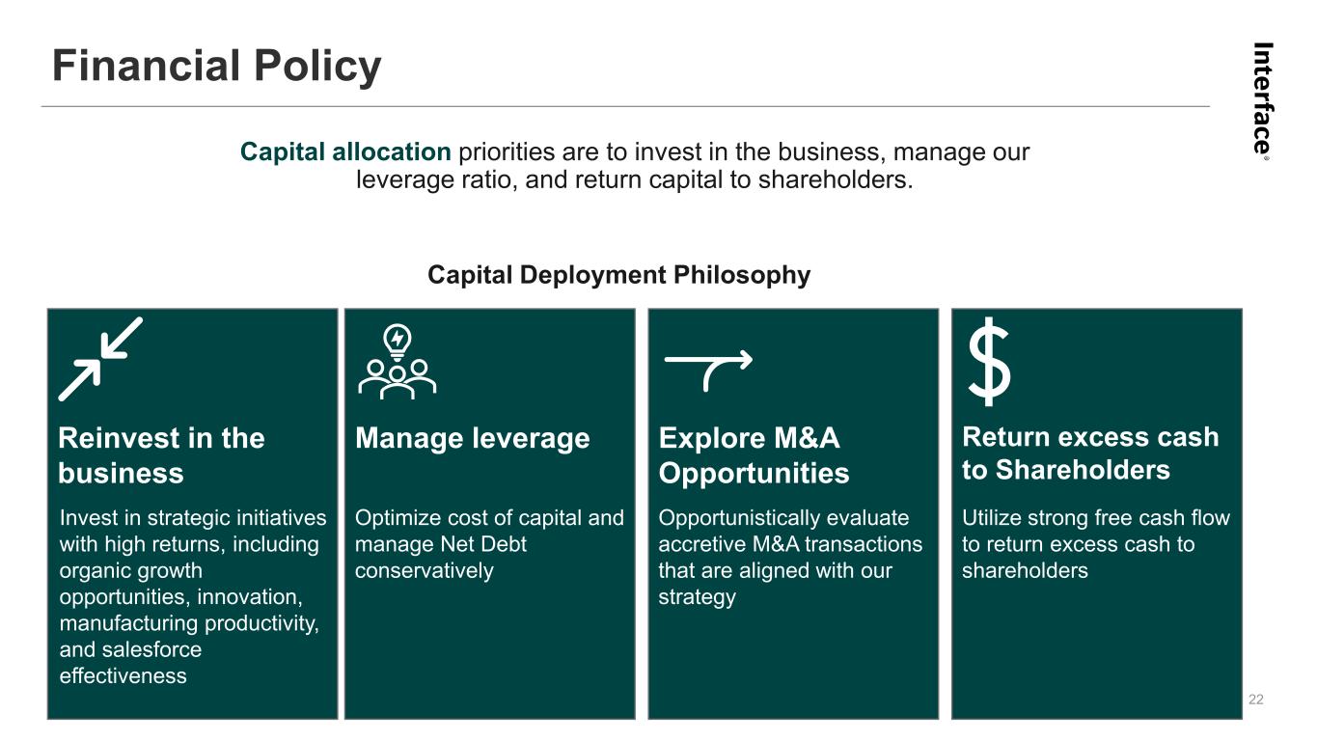The width and height of the screenshot is (1317, 741).
Task: Click the vertical Interface logo
Action: (x=1263, y=95)
